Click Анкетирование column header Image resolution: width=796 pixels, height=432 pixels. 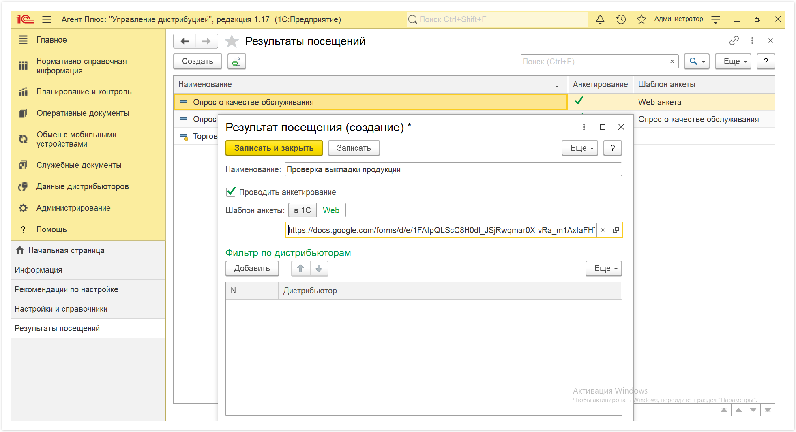tap(600, 84)
